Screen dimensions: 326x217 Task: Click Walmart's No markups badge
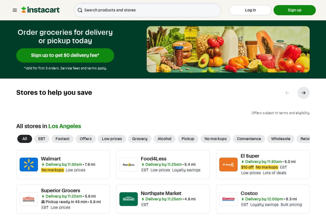[x=52, y=170]
